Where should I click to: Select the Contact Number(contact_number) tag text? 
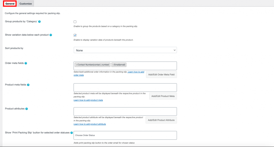[93, 65]
